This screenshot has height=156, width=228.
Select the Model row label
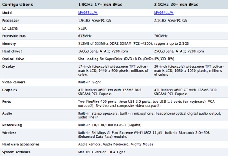click(7, 13)
